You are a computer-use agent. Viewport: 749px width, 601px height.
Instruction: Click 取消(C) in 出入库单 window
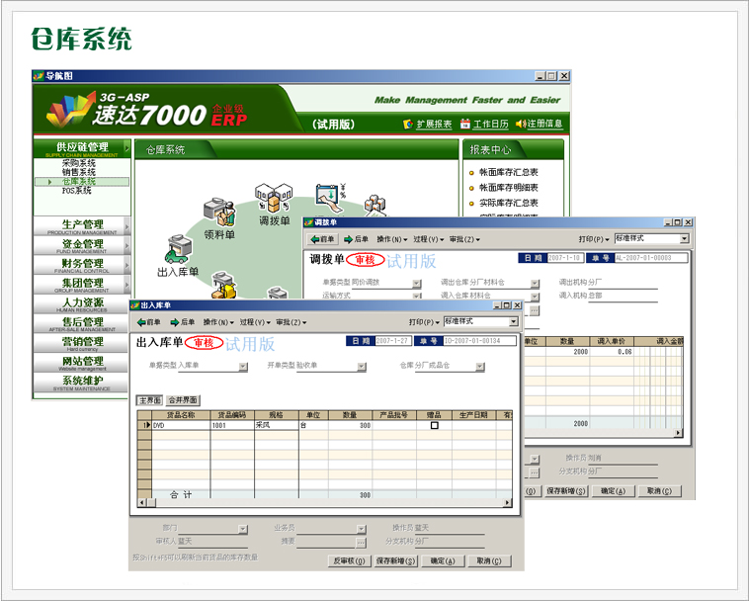[489, 560]
